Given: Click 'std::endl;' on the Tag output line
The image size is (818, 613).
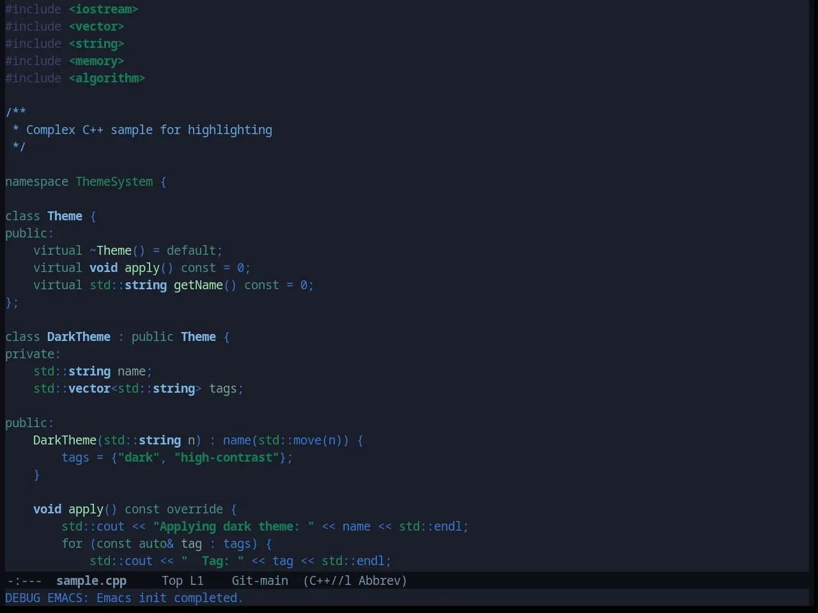Looking at the screenshot, I should click(x=357, y=561).
